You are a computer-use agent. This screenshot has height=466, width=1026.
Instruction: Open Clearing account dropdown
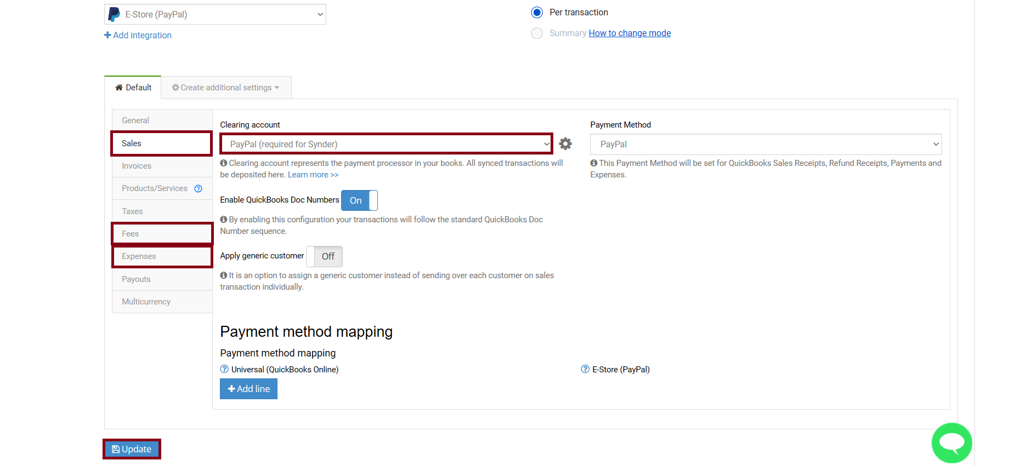pyautogui.click(x=387, y=144)
